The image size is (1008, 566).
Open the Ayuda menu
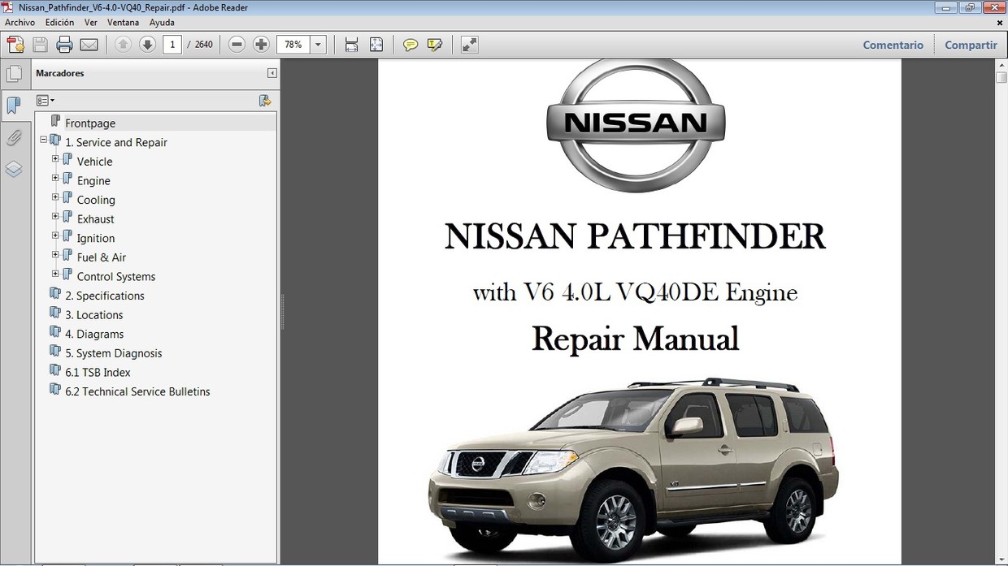point(162,23)
